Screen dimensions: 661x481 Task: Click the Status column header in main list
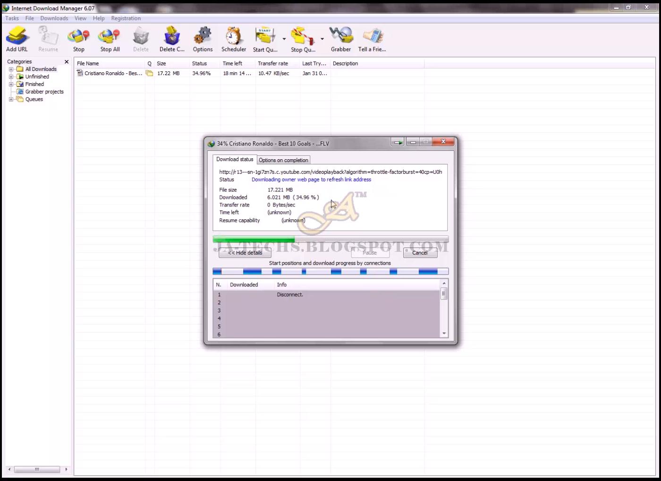[204, 63]
